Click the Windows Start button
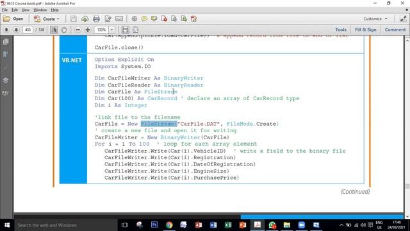The image size is (410, 231). click(x=7, y=225)
